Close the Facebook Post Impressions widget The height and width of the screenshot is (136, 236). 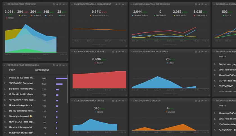[x=67, y=65]
